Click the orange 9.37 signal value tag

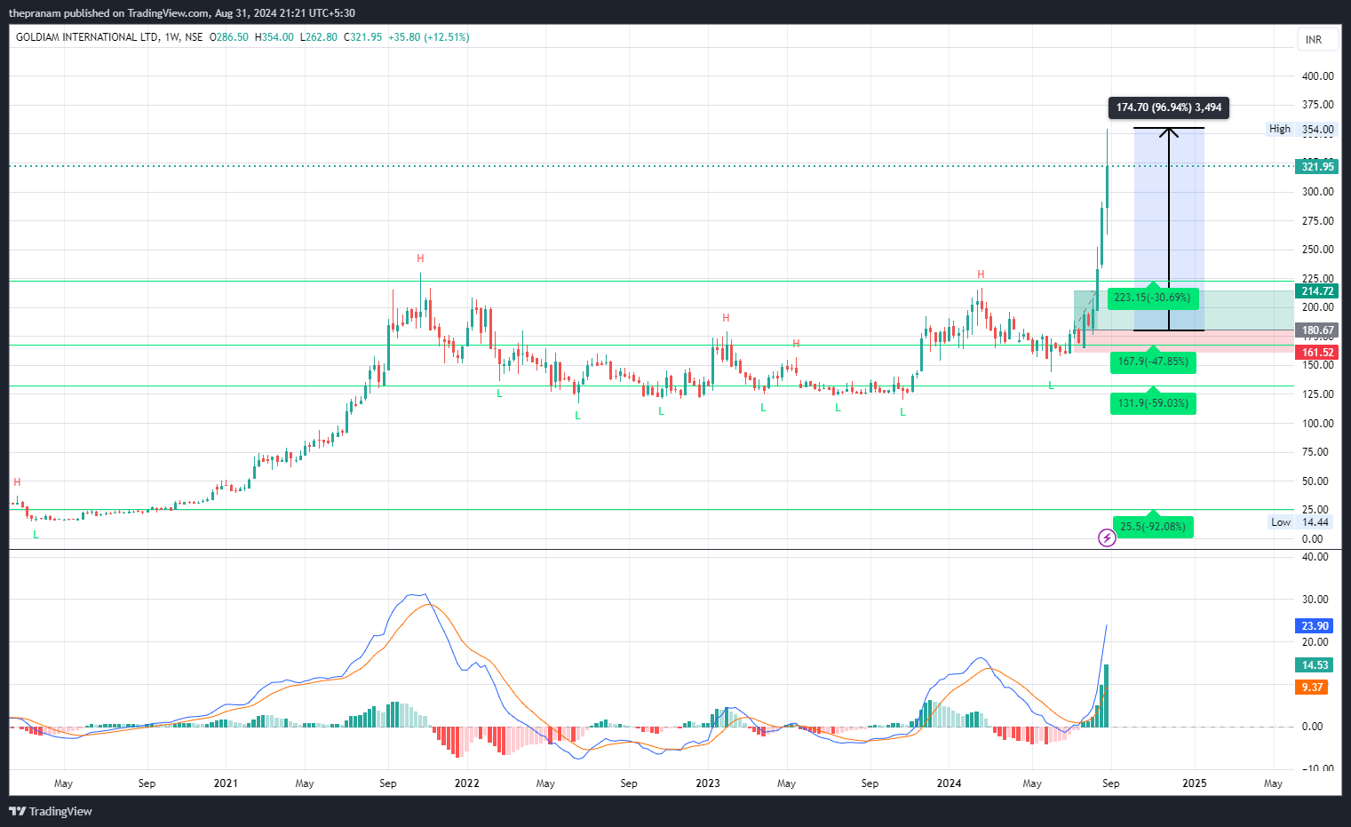pyautogui.click(x=1312, y=688)
